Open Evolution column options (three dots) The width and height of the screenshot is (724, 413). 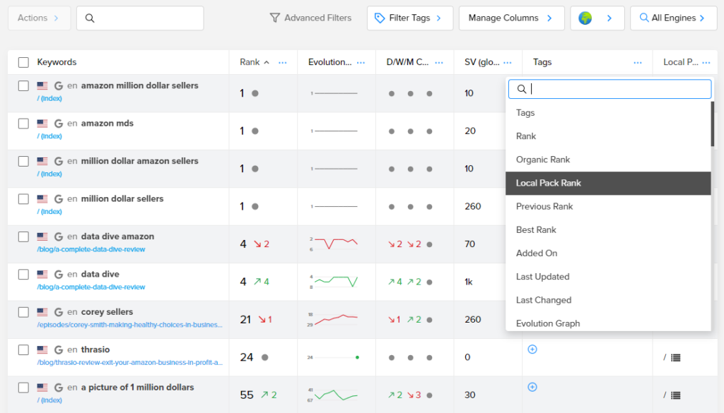(x=361, y=62)
